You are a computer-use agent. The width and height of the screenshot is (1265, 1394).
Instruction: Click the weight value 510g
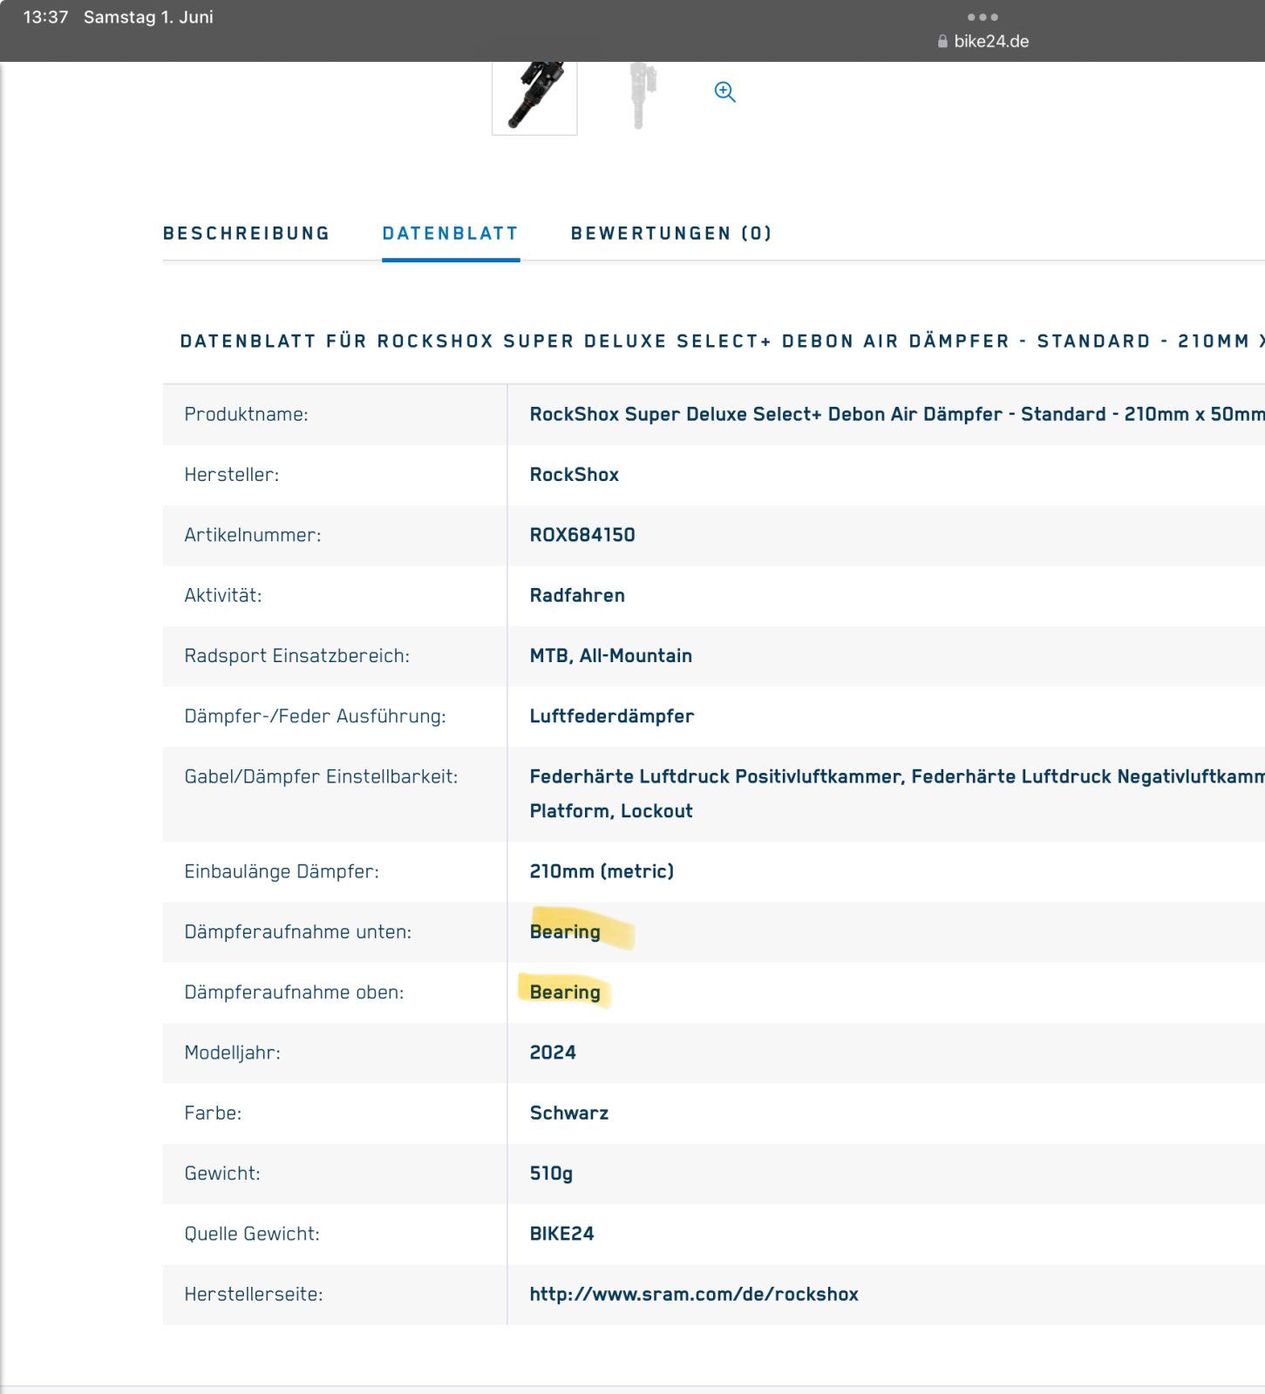coord(551,1174)
